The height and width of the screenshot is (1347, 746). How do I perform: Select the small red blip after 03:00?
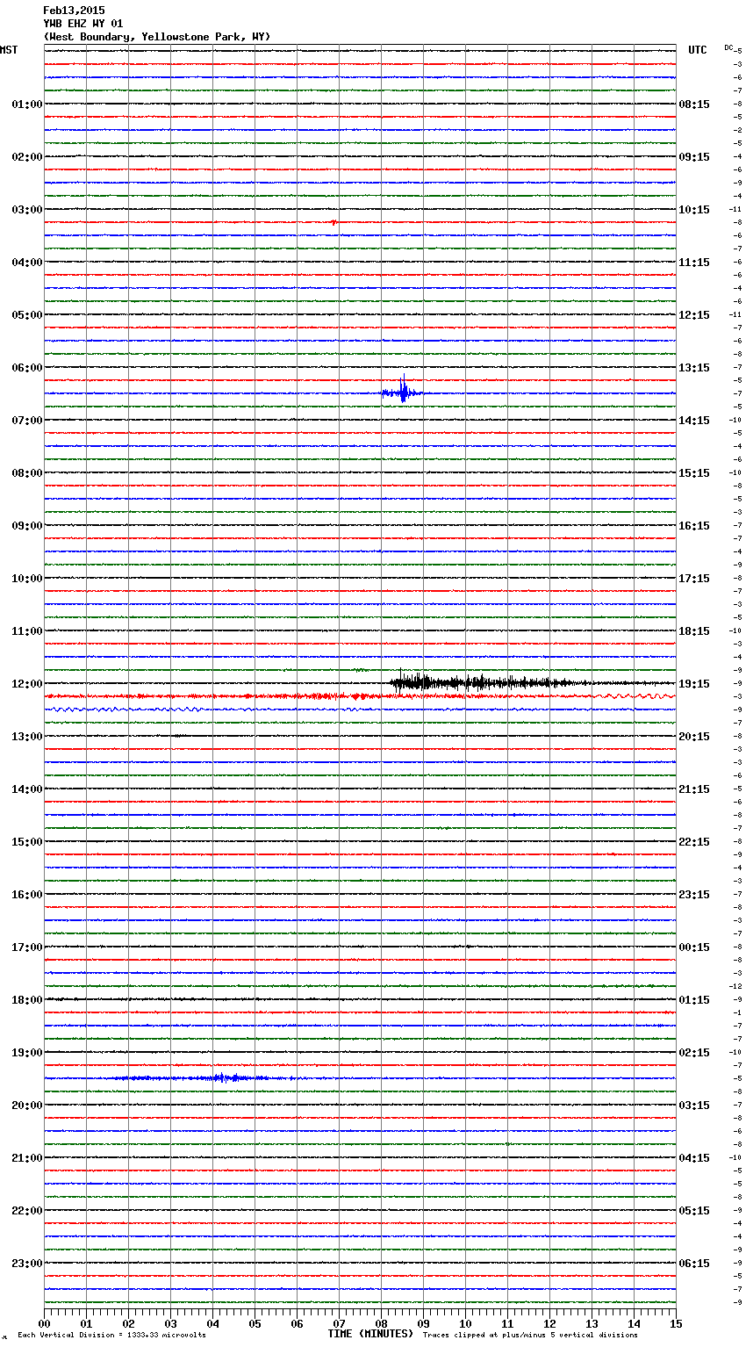pos(334,222)
